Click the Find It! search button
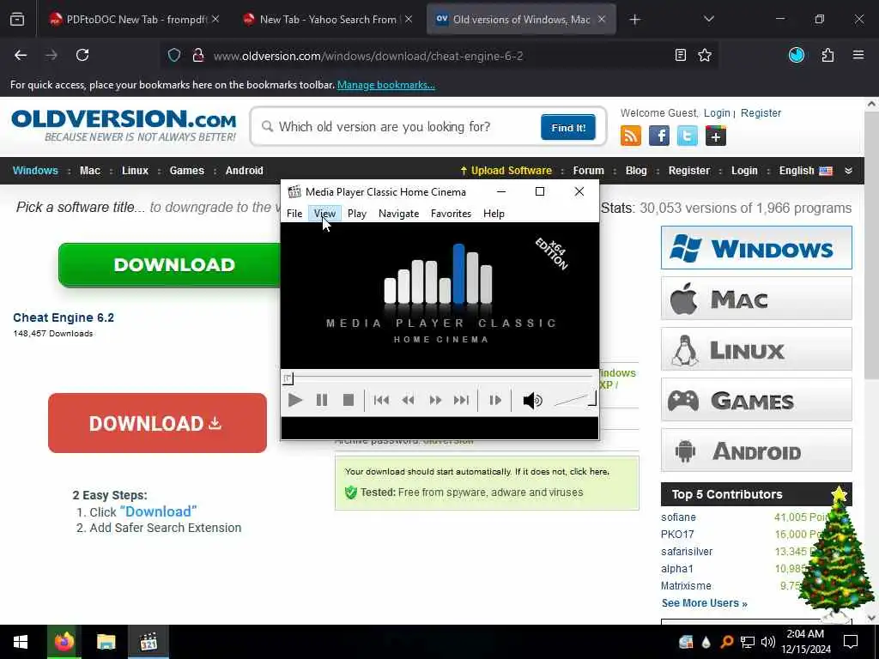Viewport: 879px width, 659px height. pos(568,127)
